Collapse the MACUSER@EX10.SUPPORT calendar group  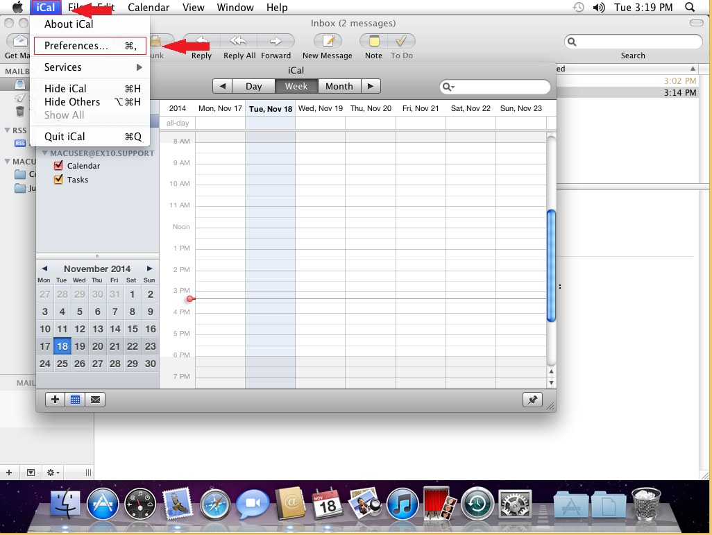point(44,153)
